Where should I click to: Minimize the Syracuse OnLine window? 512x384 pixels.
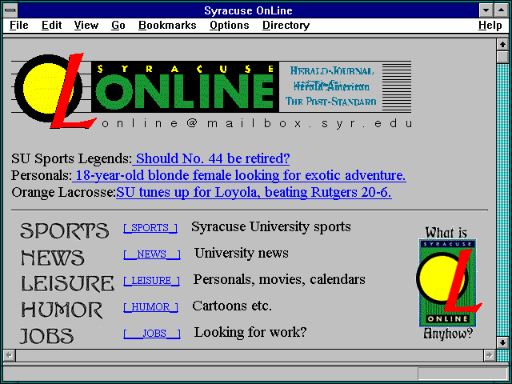coord(486,10)
